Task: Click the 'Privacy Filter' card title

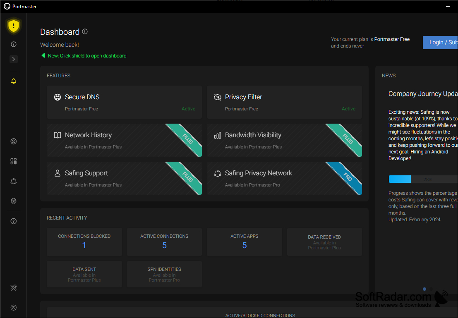Action: [x=244, y=97]
